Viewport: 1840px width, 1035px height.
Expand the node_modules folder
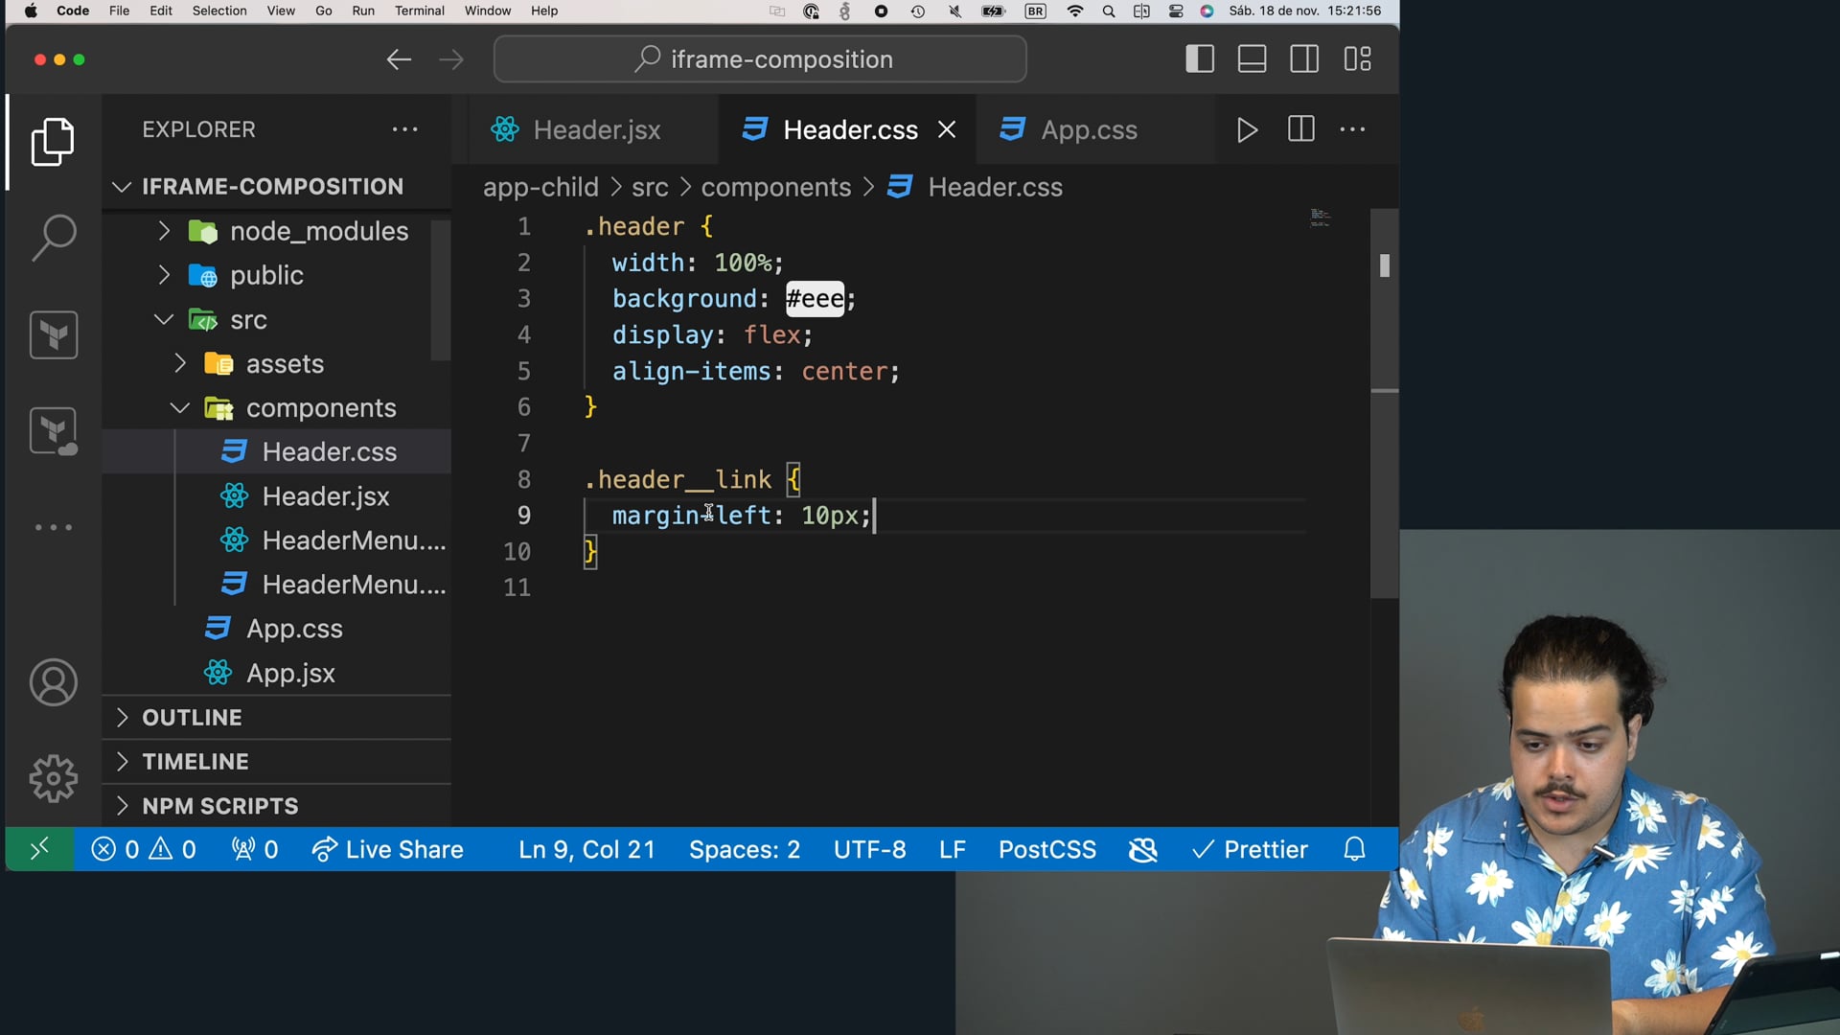click(x=318, y=231)
